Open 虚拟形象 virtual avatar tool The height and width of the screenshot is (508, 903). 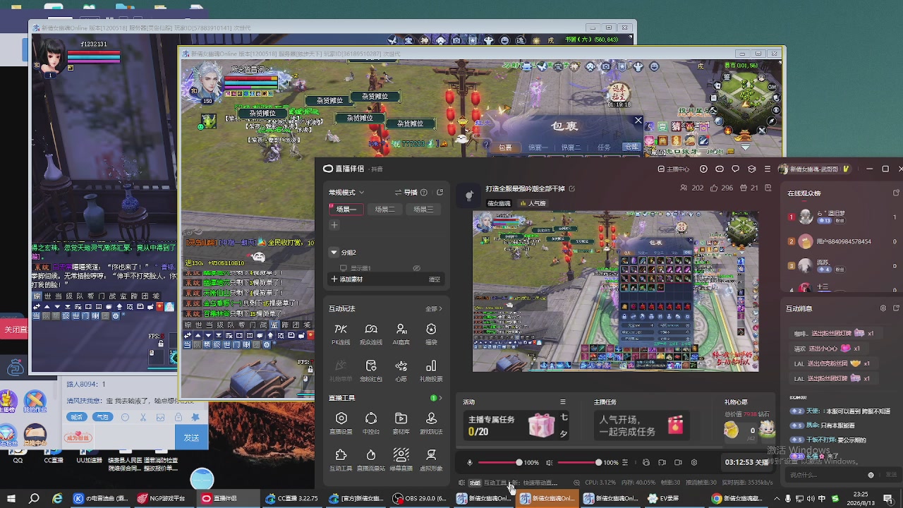tap(431, 460)
